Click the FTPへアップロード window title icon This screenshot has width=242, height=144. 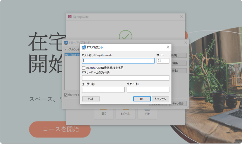pos(66,43)
